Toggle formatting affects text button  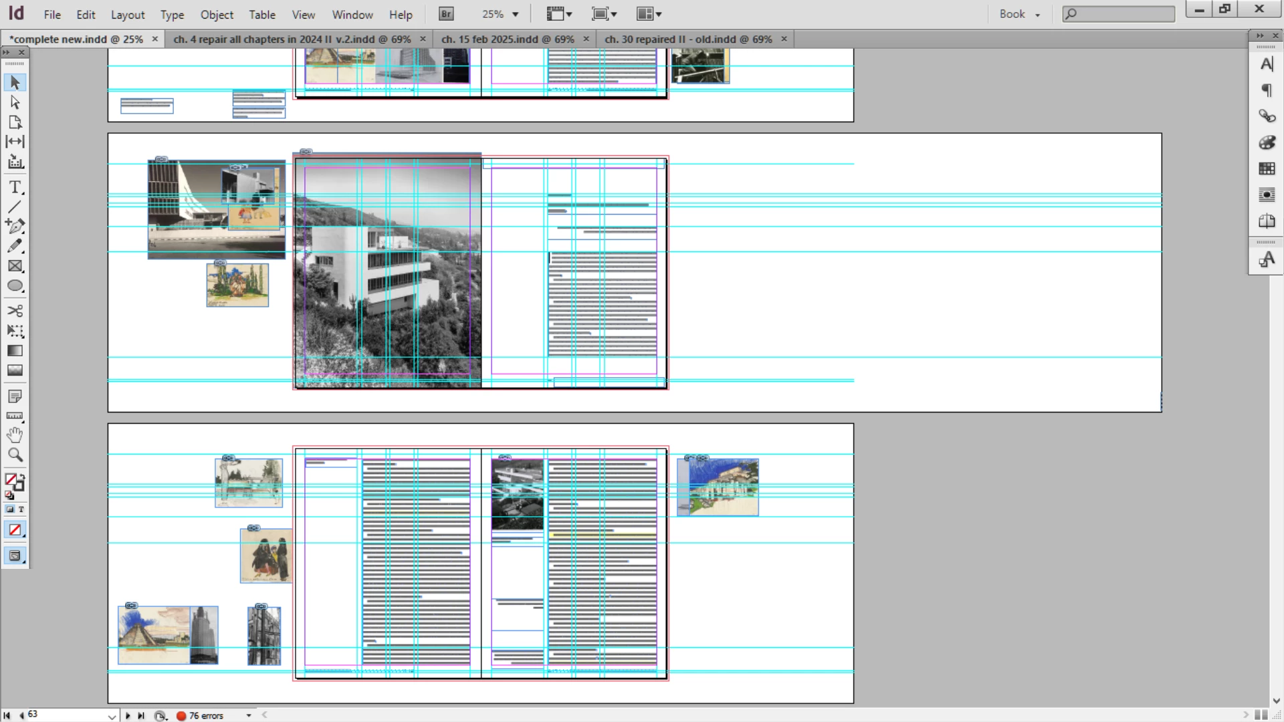pos(21,509)
